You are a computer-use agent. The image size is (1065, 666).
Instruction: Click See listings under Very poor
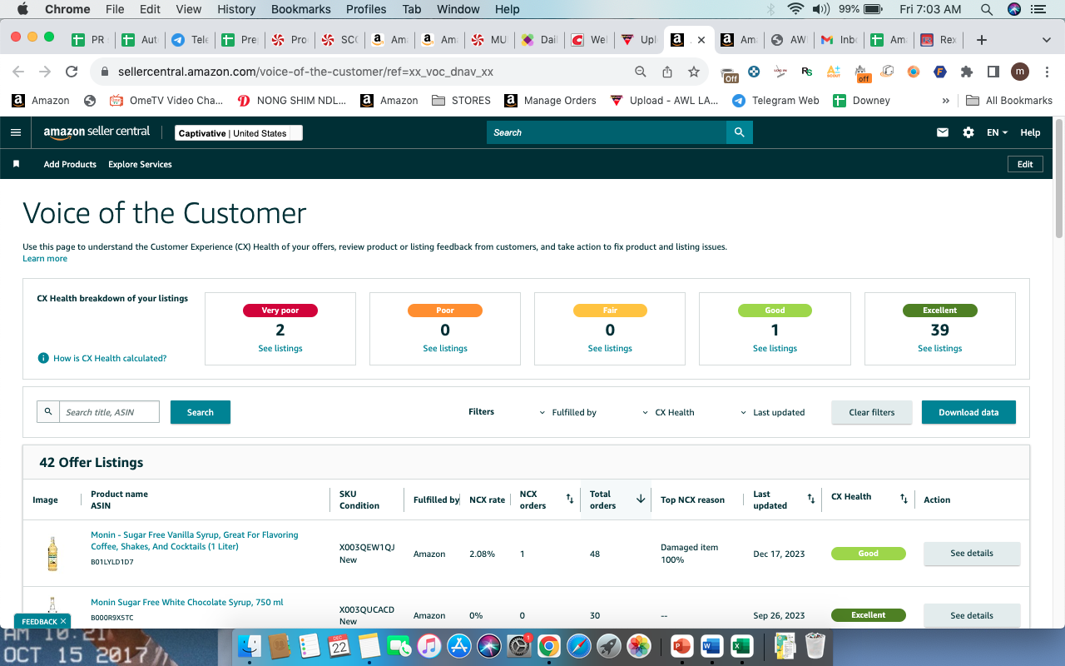coord(280,348)
